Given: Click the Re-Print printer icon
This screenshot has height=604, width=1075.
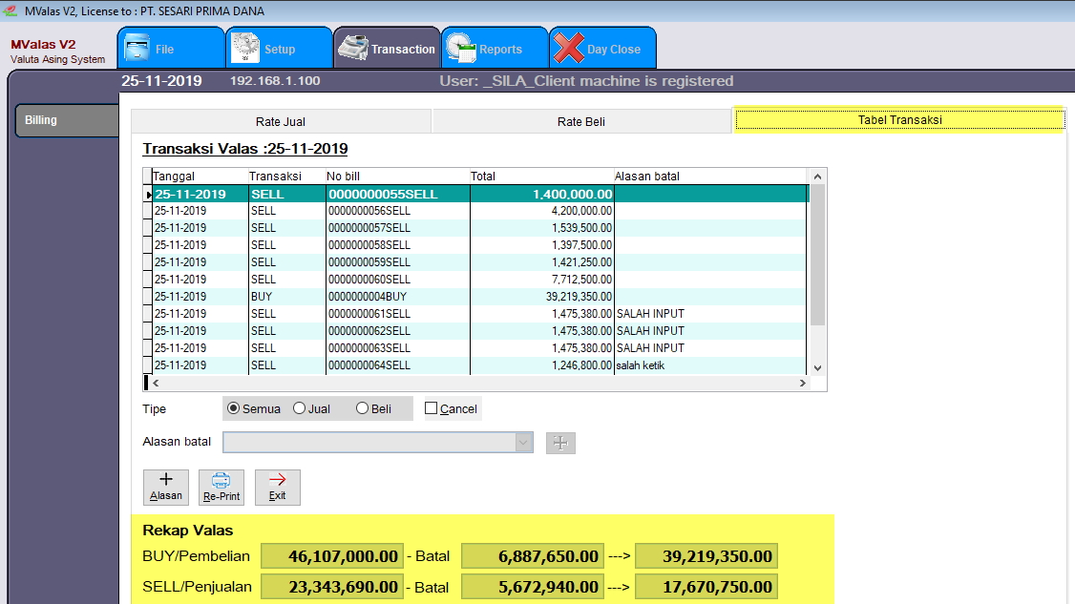Looking at the screenshot, I should coord(221,487).
